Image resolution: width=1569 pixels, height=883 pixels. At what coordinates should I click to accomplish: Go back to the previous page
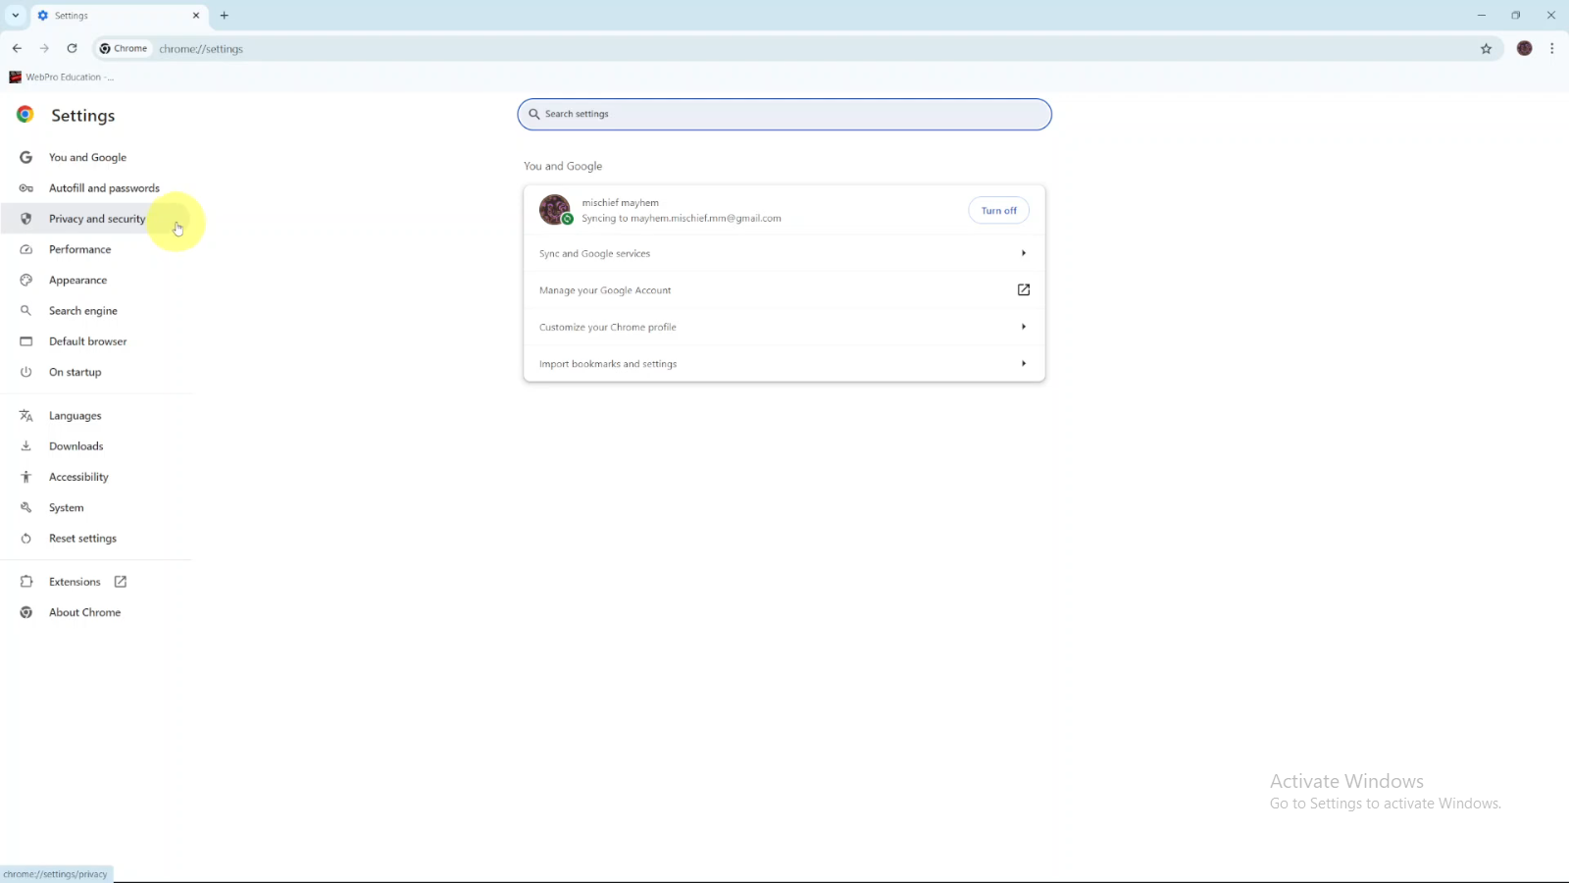[17, 48]
